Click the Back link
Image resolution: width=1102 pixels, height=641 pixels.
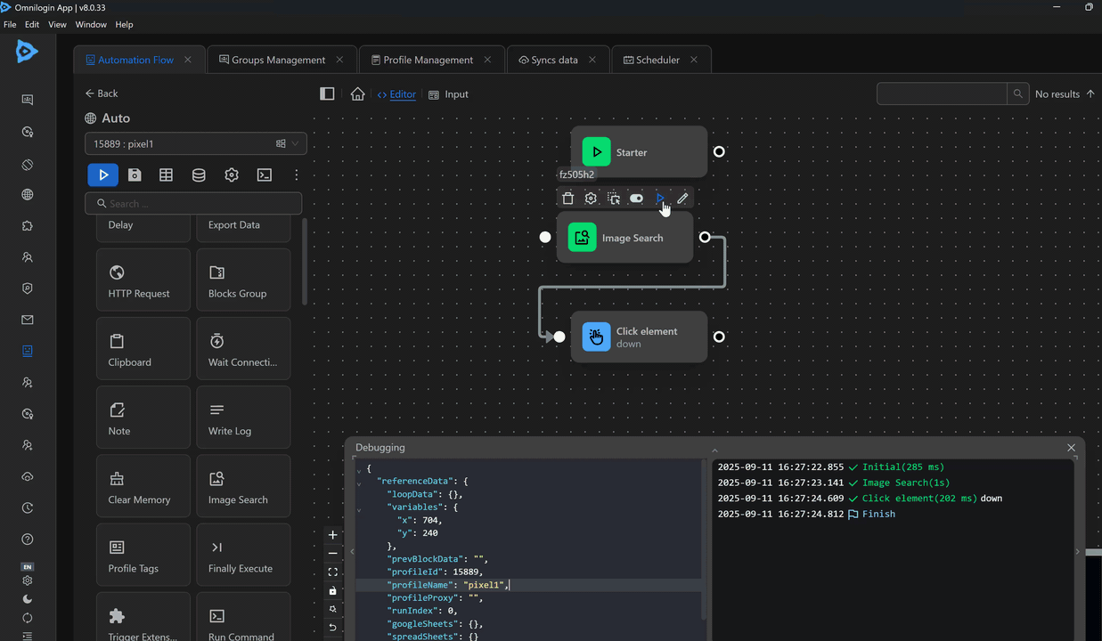(102, 93)
